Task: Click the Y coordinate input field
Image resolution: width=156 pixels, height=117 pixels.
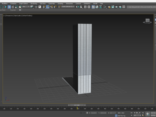Action: (103, 113)
